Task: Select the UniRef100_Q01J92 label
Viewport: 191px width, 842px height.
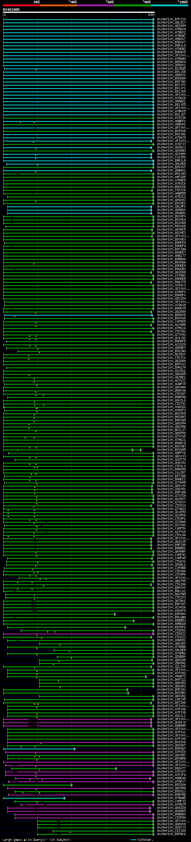Action: (171, 338)
